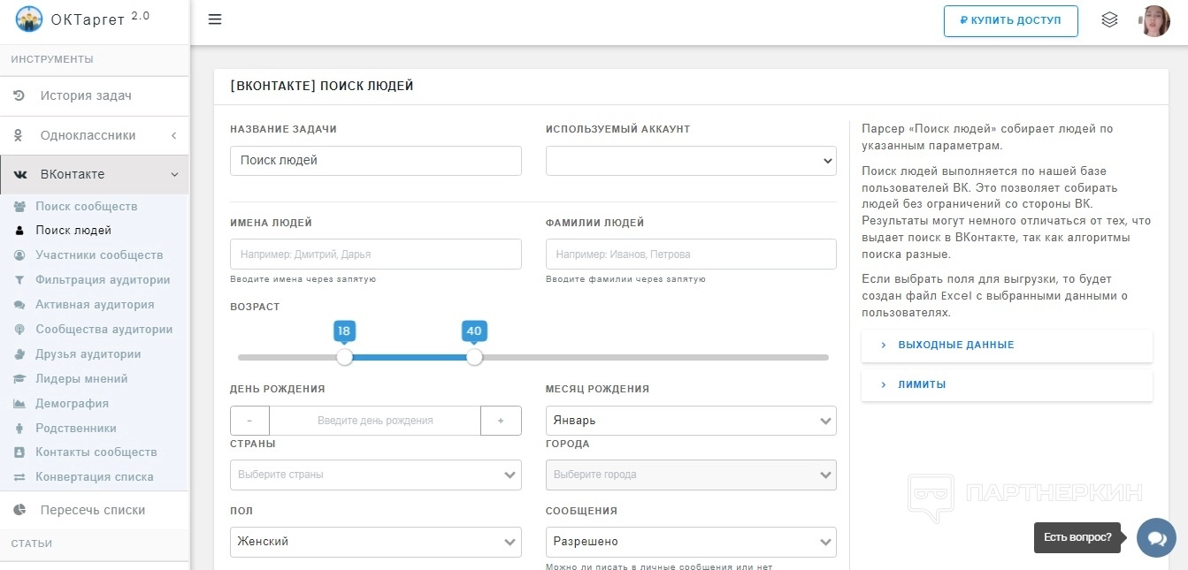Click minus button for День рождения
Viewport: 1188px width, 570px height.
pyautogui.click(x=250, y=421)
